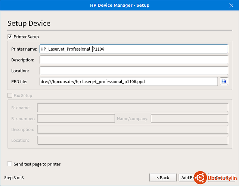The height and width of the screenshot is (186, 239).
Task: Click the Name/company fax field
Action: coord(189,119)
